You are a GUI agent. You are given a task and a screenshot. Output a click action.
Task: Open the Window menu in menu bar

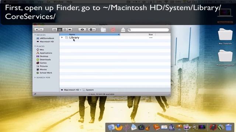point(58,2)
